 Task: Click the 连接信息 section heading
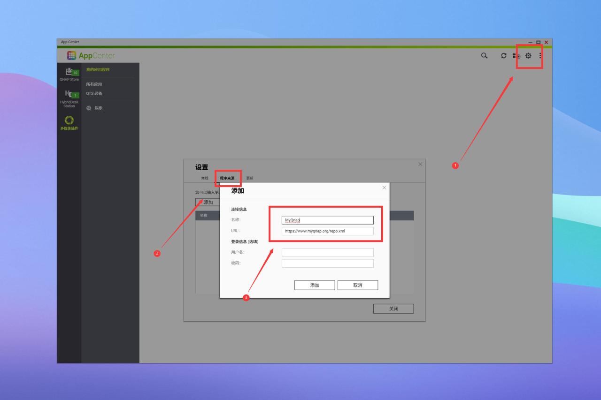click(x=239, y=209)
